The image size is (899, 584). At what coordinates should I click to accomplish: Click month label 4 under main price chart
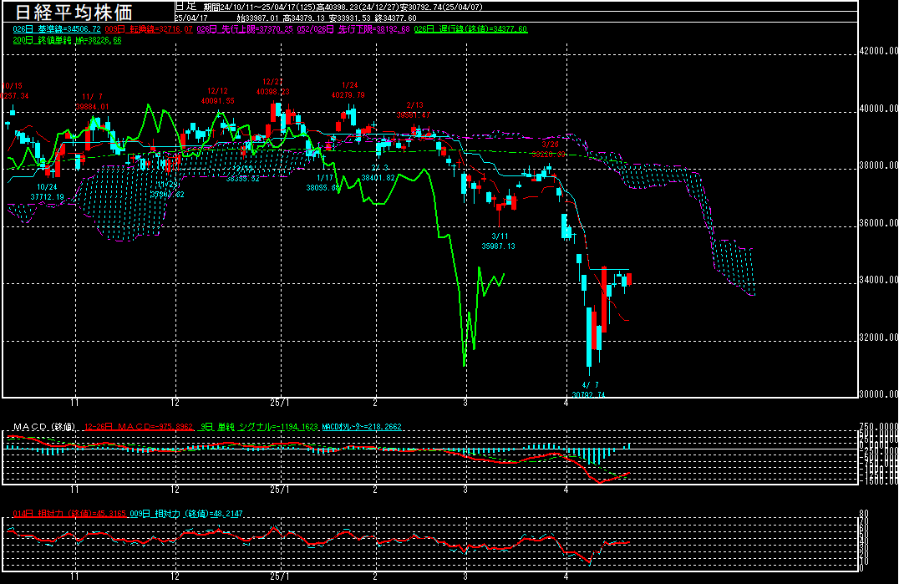tap(566, 403)
